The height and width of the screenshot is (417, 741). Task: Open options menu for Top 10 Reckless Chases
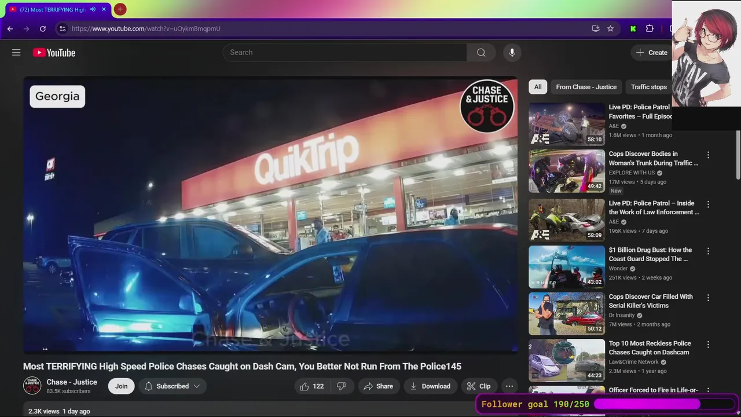[708, 345]
